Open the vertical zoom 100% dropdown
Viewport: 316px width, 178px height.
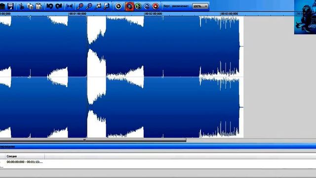[200, 6]
